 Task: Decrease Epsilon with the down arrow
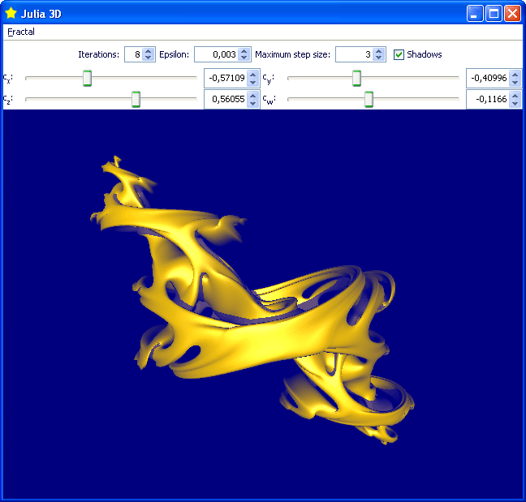tap(244, 58)
